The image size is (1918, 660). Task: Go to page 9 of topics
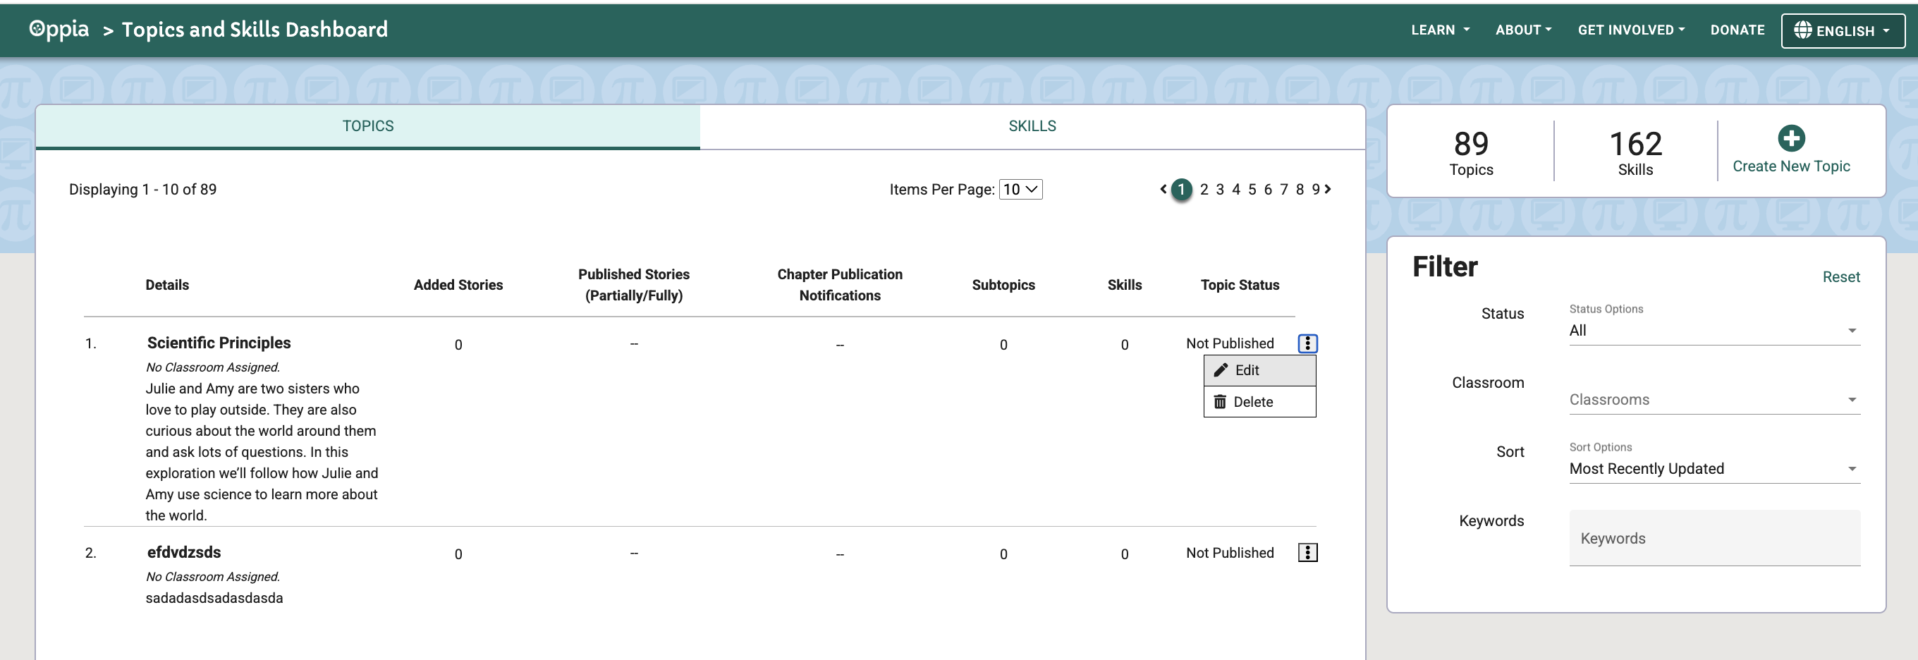pos(1316,189)
